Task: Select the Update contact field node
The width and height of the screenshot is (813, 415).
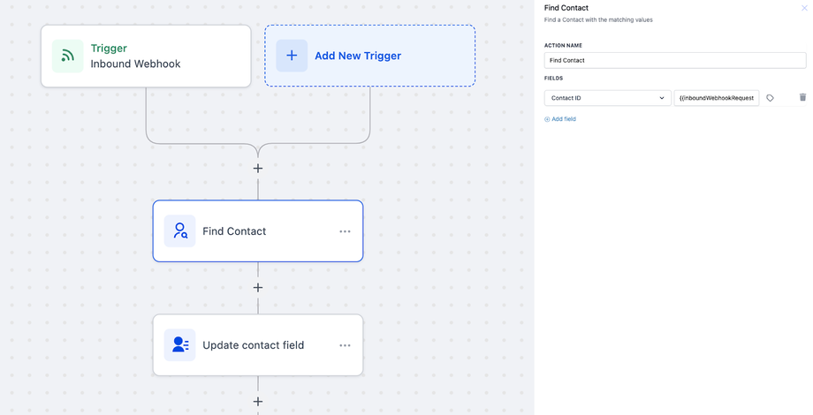Action: point(257,345)
